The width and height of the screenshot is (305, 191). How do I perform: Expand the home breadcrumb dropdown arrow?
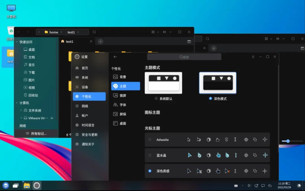(x=61, y=32)
